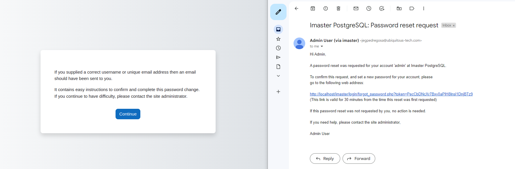This screenshot has height=169, width=515.
Task: Snooze this email from toolbar
Action: point(369,8)
